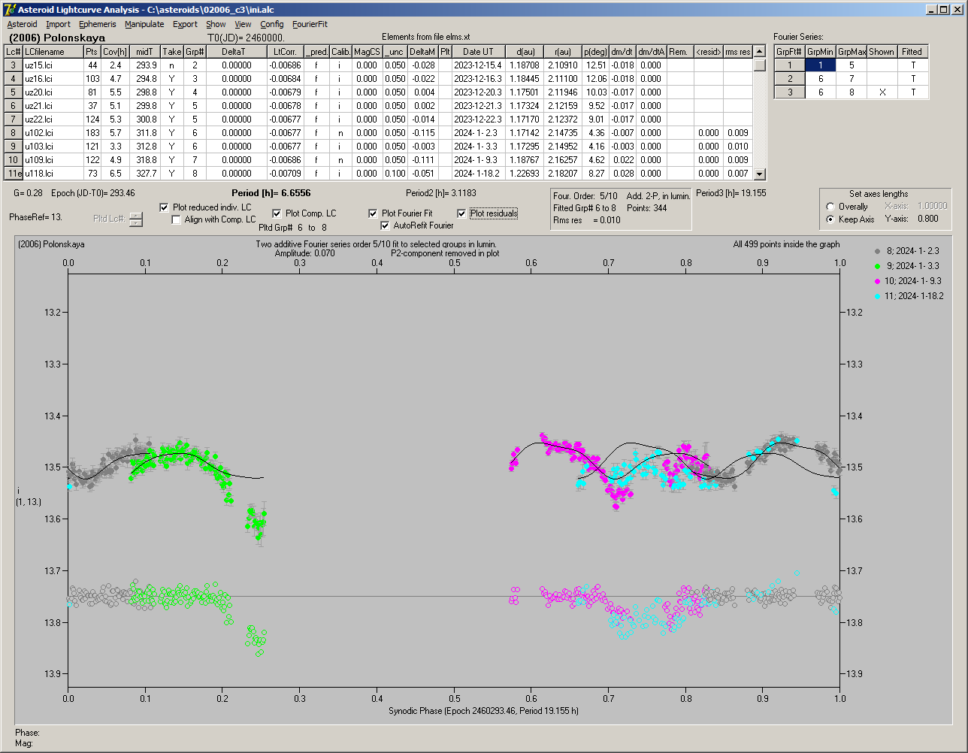
Task: Click magenta legend marker for 10; 2024-1-9.3
Action: click(x=878, y=281)
